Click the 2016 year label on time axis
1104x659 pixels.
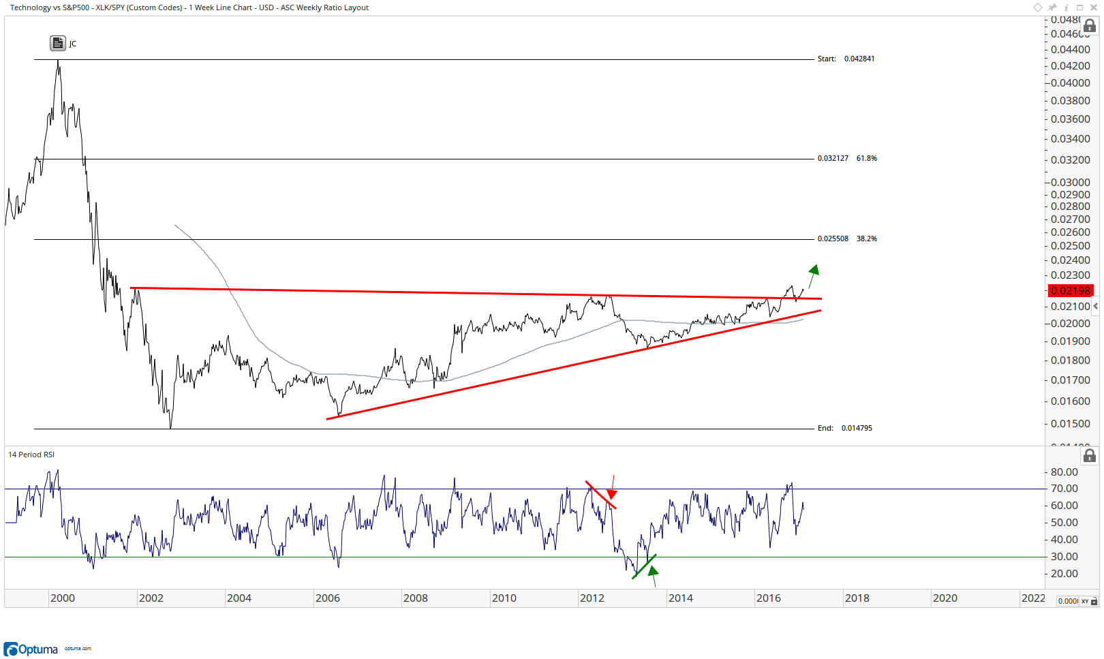click(x=769, y=598)
